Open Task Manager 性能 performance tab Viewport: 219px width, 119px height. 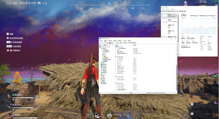point(165,11)
